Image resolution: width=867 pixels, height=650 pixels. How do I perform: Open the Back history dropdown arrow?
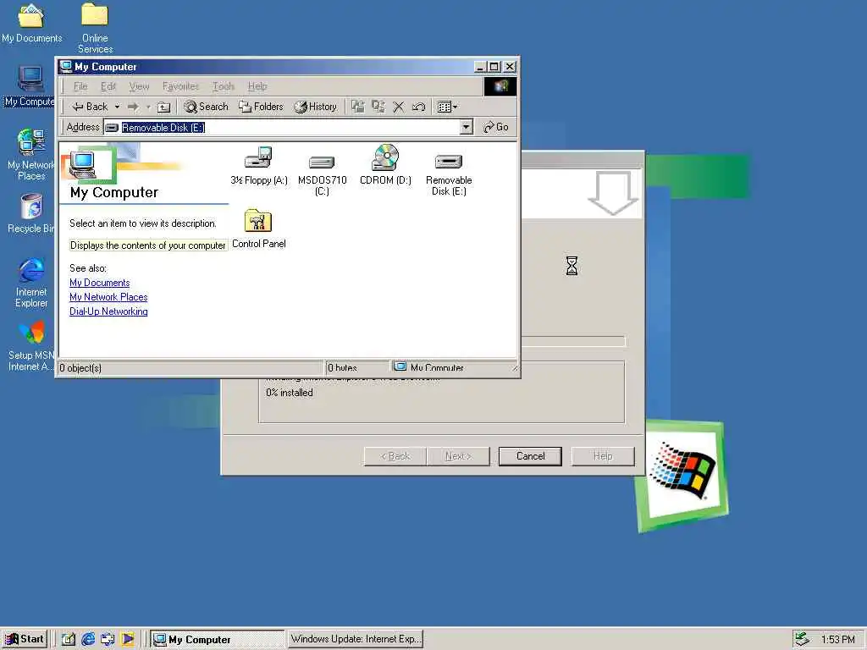pyautogui.click(x=117, y=107)
